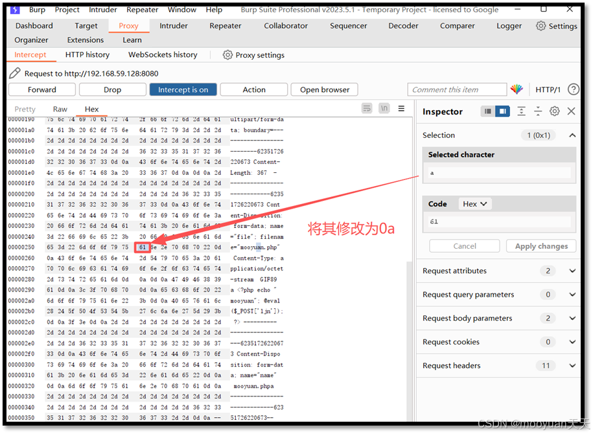Click the Comment this item field
593x434 pixels.
click(457, 89)
